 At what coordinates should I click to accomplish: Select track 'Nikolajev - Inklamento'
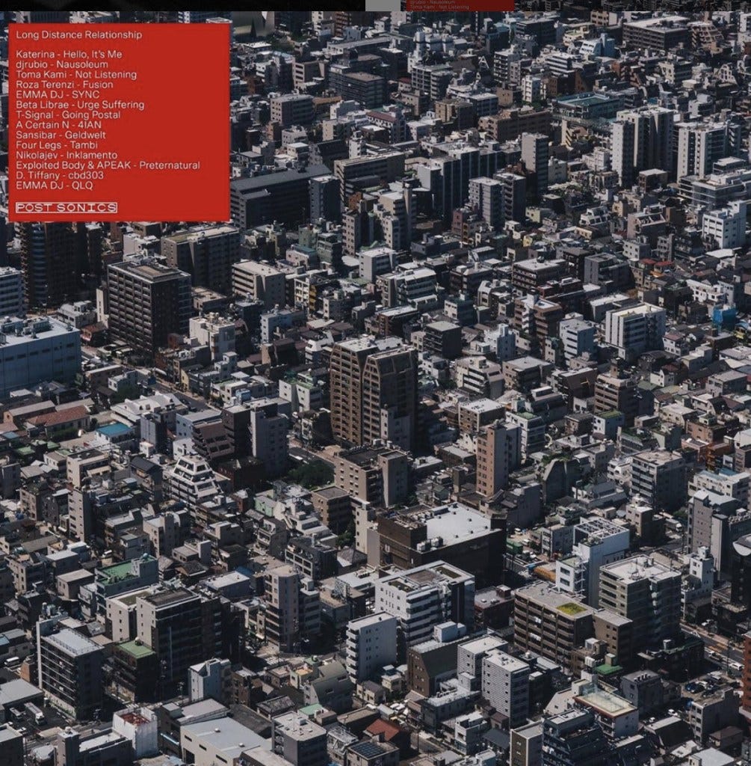coord(67,155)
